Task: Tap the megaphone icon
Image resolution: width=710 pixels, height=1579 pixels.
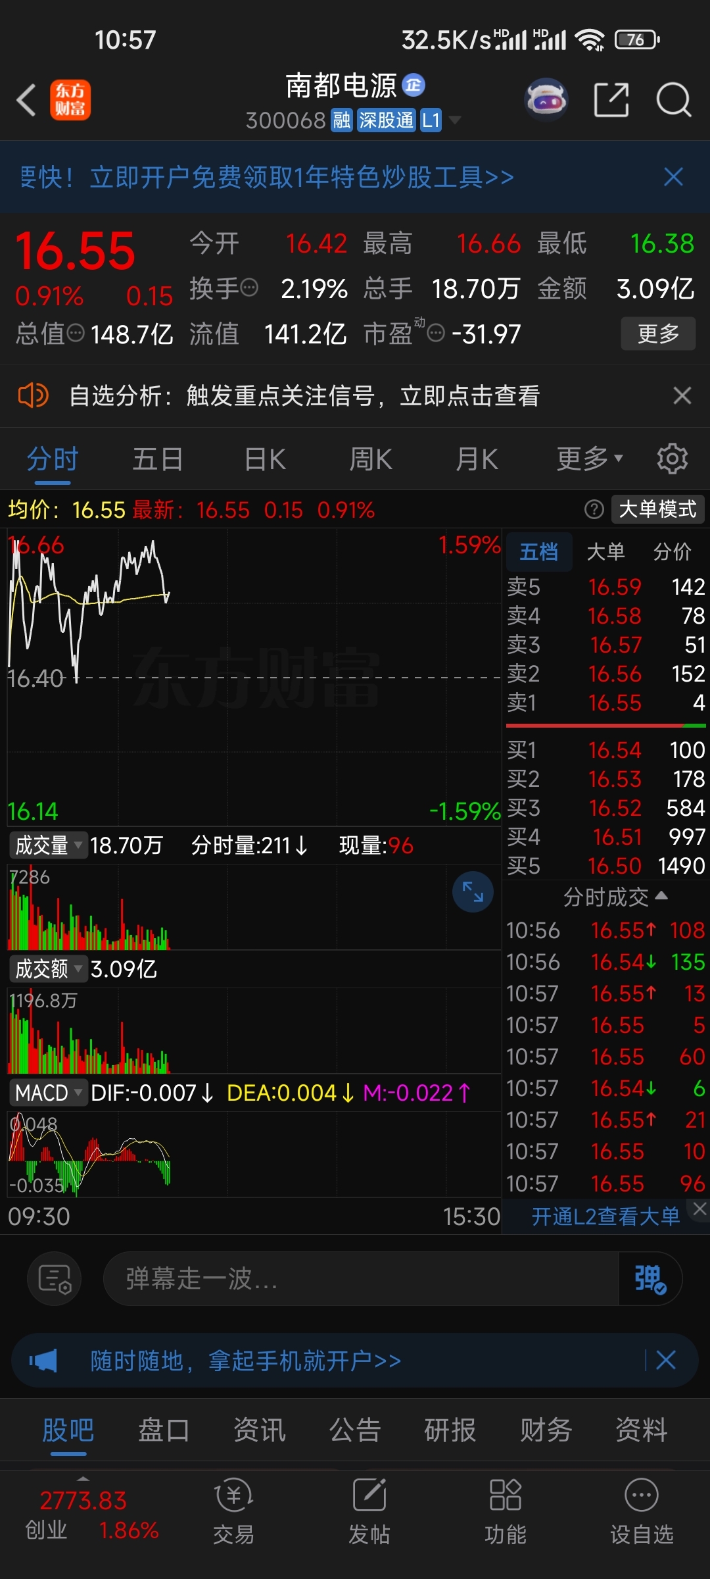Action: click(43, 1361)
